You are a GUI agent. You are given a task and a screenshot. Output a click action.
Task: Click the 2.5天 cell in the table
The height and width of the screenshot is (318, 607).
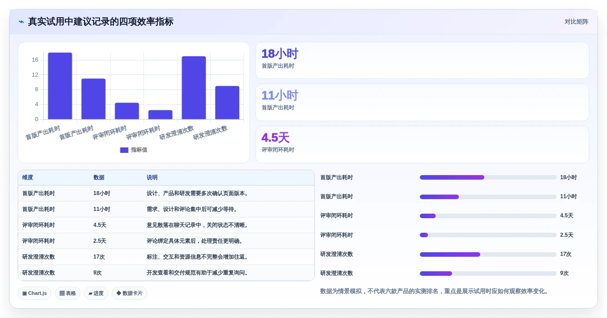(x=100, y=241)
